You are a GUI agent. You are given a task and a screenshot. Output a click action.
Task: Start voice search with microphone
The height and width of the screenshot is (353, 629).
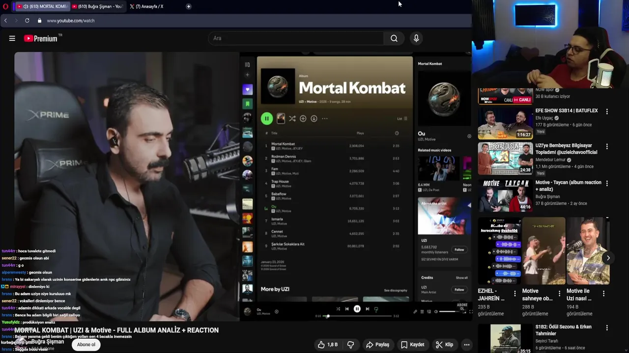pos(416,38)
